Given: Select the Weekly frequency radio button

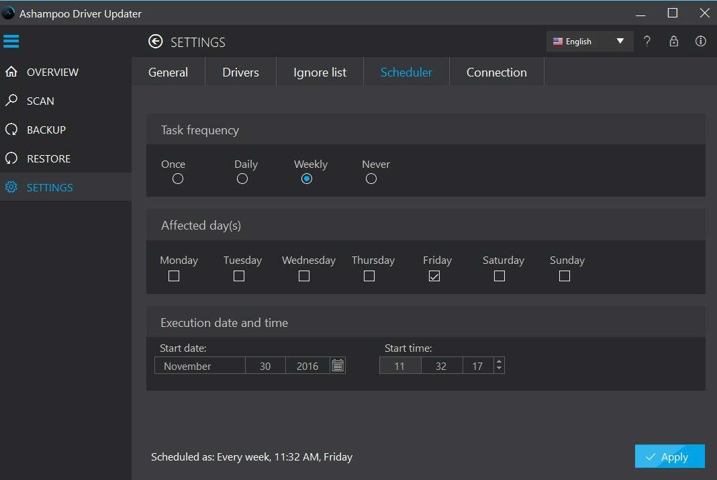Looking at the screenshot, I should (307, 179).
